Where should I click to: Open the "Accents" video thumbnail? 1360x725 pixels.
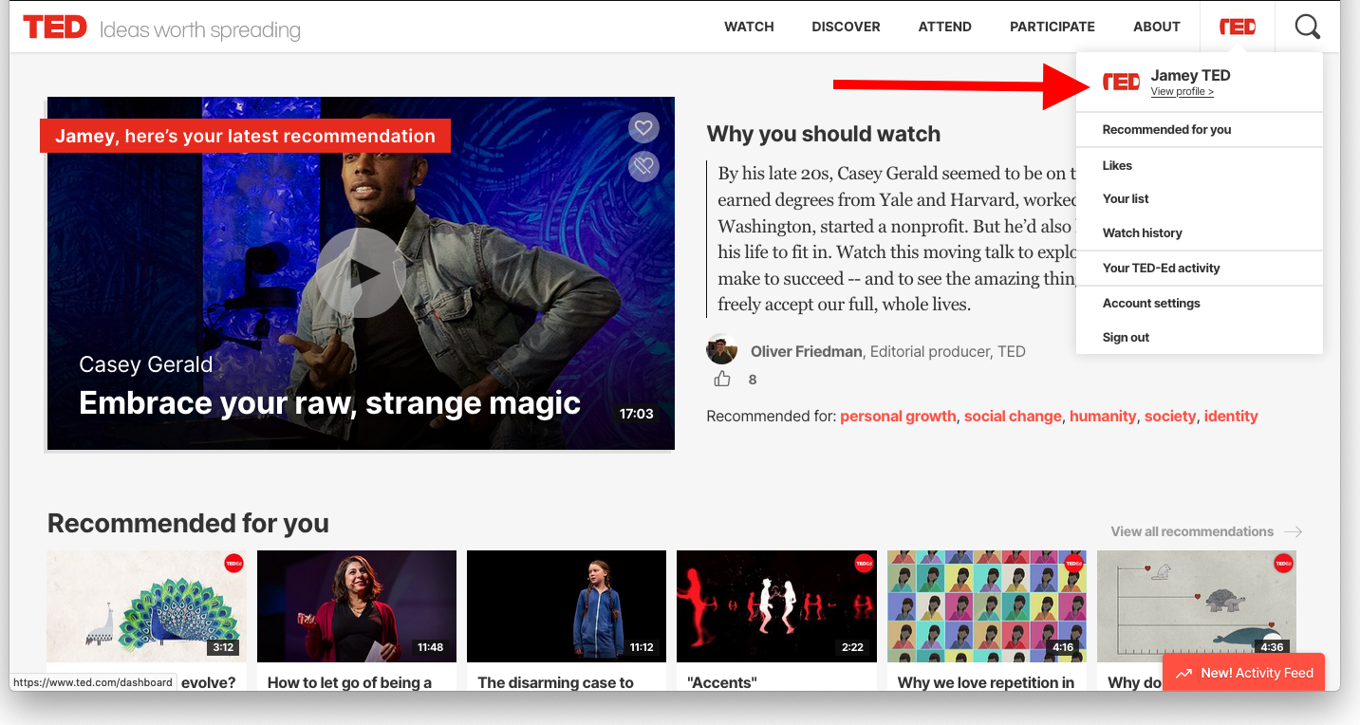[x=776, y=606]
